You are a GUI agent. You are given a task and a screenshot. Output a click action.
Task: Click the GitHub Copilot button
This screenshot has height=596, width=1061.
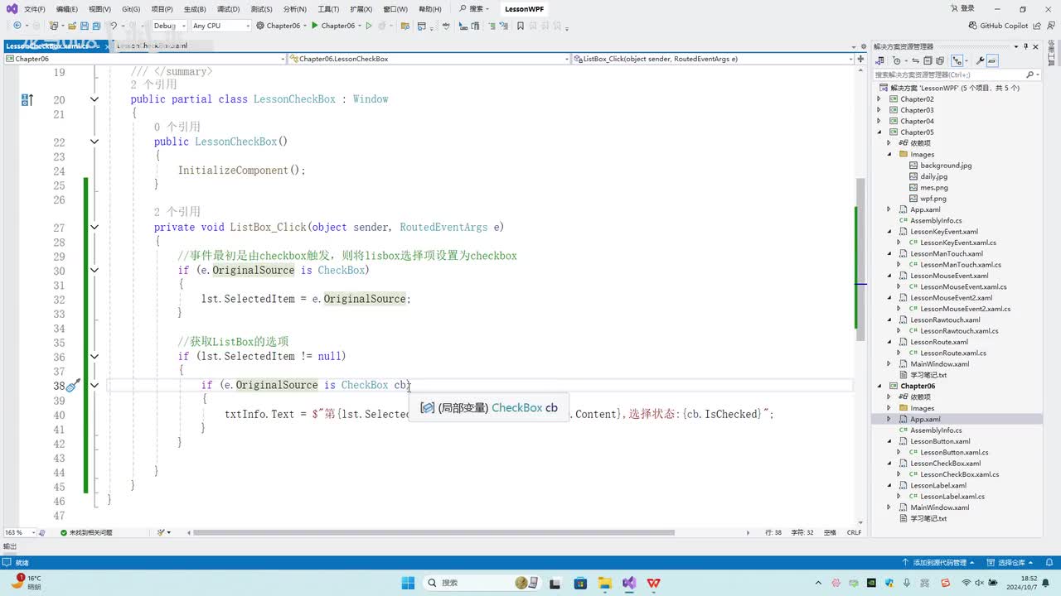pos(998,26)
